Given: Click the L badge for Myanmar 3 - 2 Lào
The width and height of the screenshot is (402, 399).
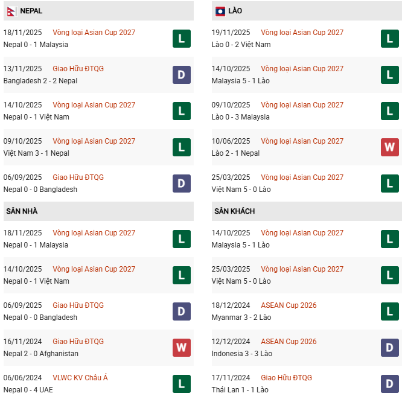Looking at the screenshot, I should tap(389, 311).
